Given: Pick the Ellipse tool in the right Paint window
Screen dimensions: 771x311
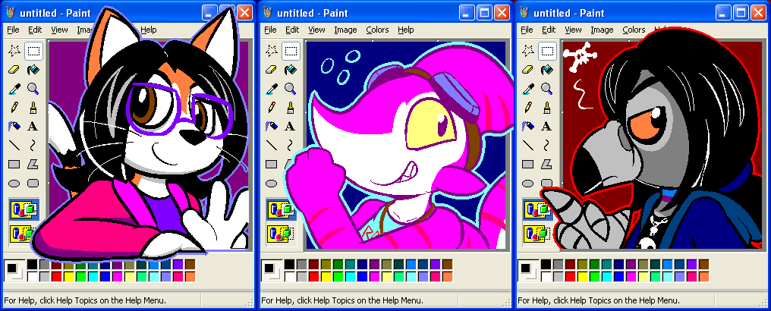Looking at the screenshot, I should 528,182.
